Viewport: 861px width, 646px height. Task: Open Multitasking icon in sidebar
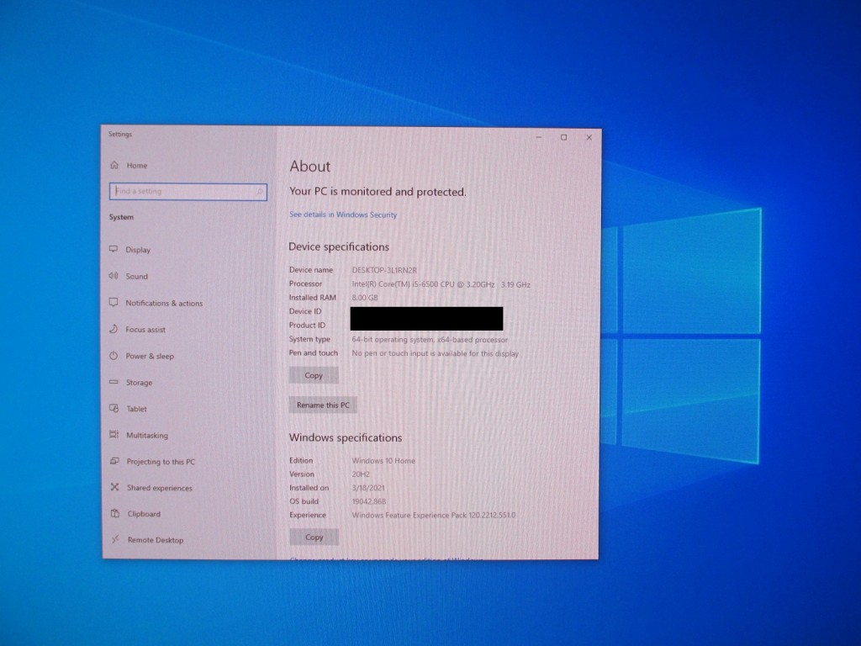coord(114,435)
